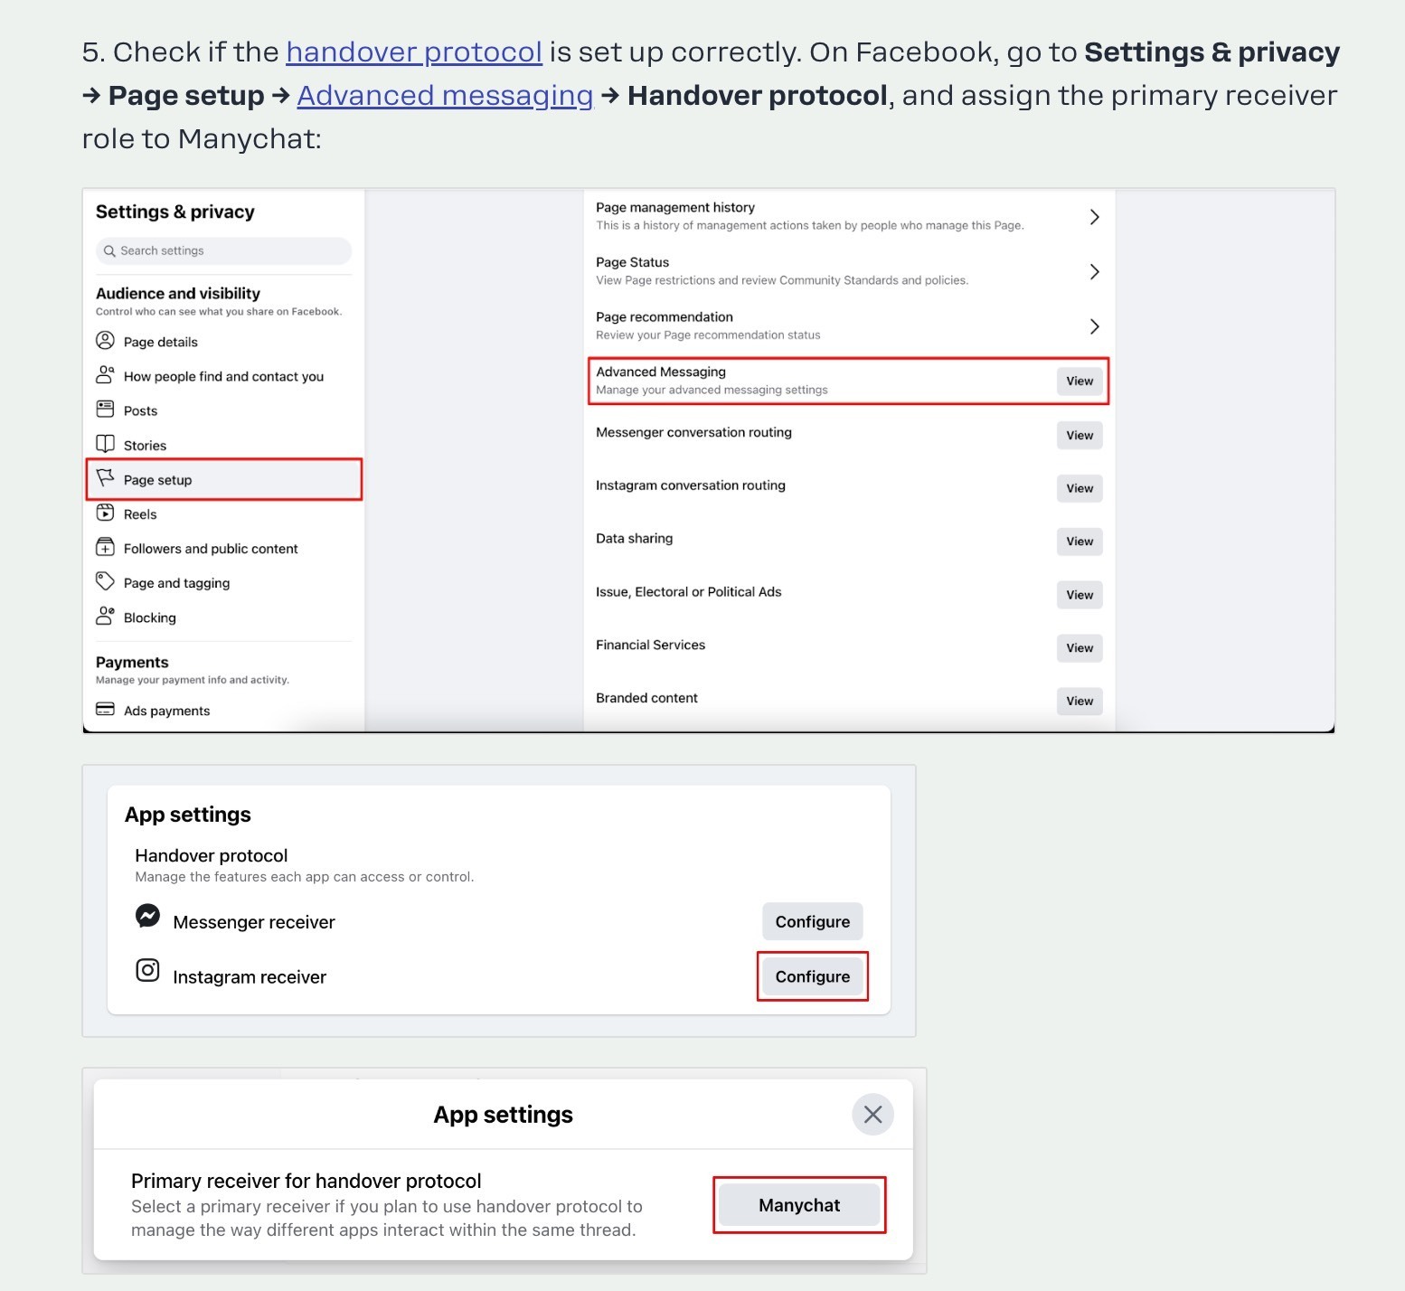
Task: Click the Reels icon in sidebar
Action: [105, 513]
